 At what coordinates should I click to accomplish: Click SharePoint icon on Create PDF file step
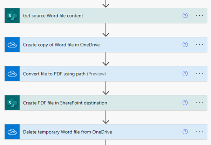12,103
